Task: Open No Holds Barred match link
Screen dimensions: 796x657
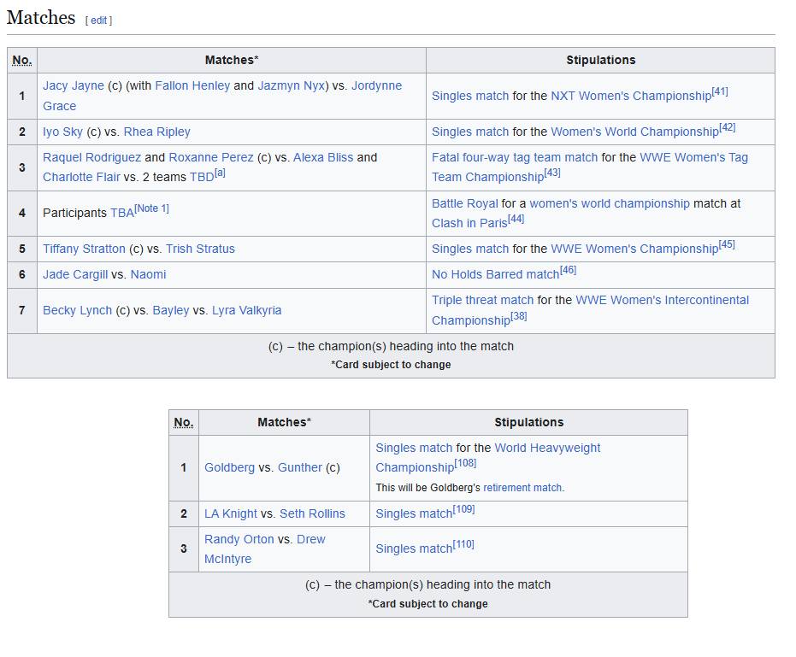Action: [496, 274]
